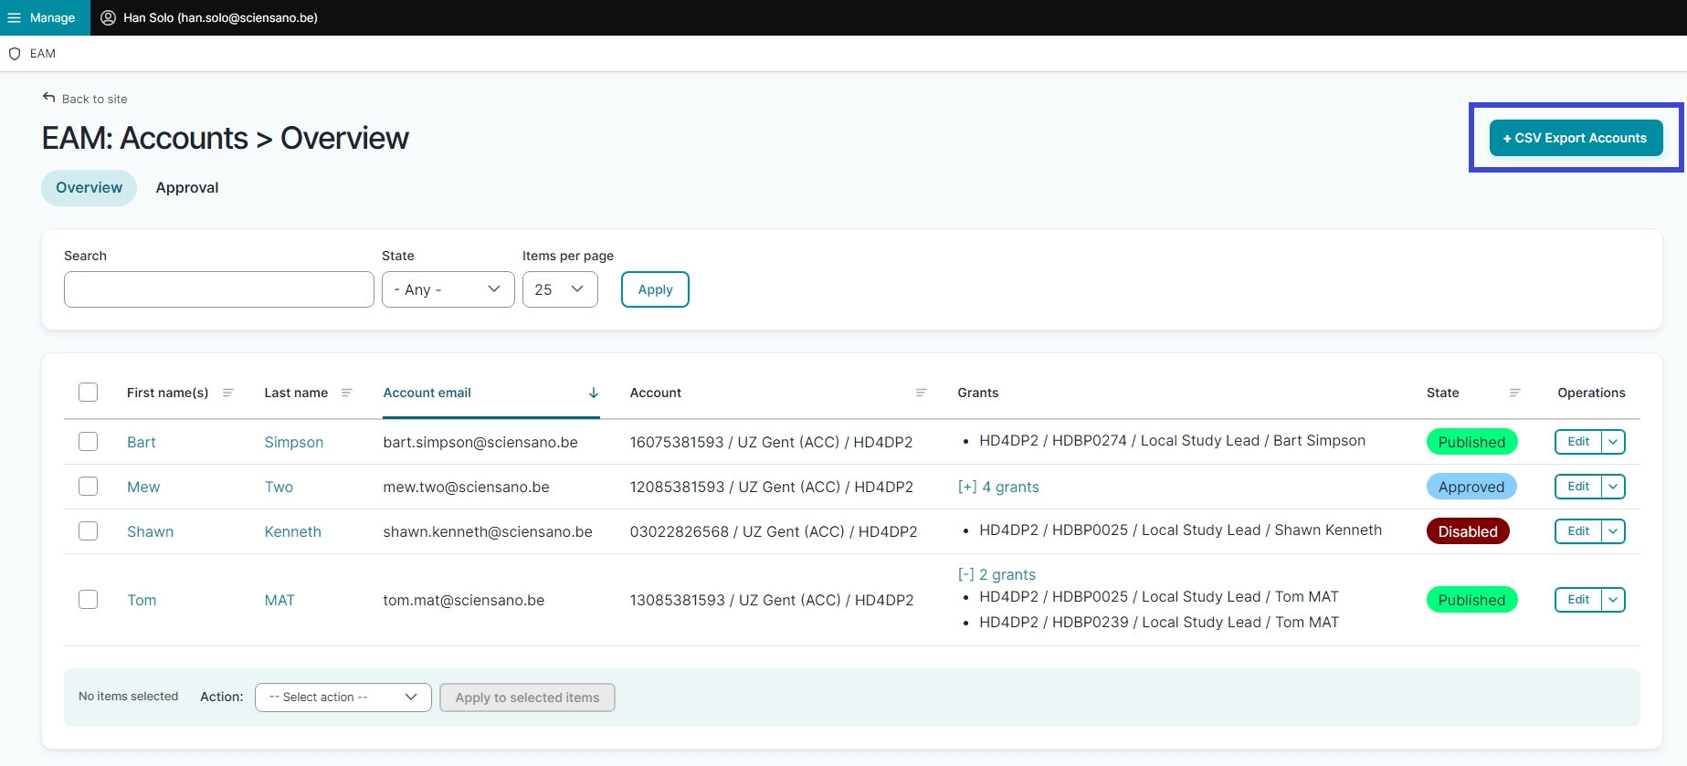Toggle Account email sort direction arrow
This screenshot has height=766, width=1687.
(594, 393)
